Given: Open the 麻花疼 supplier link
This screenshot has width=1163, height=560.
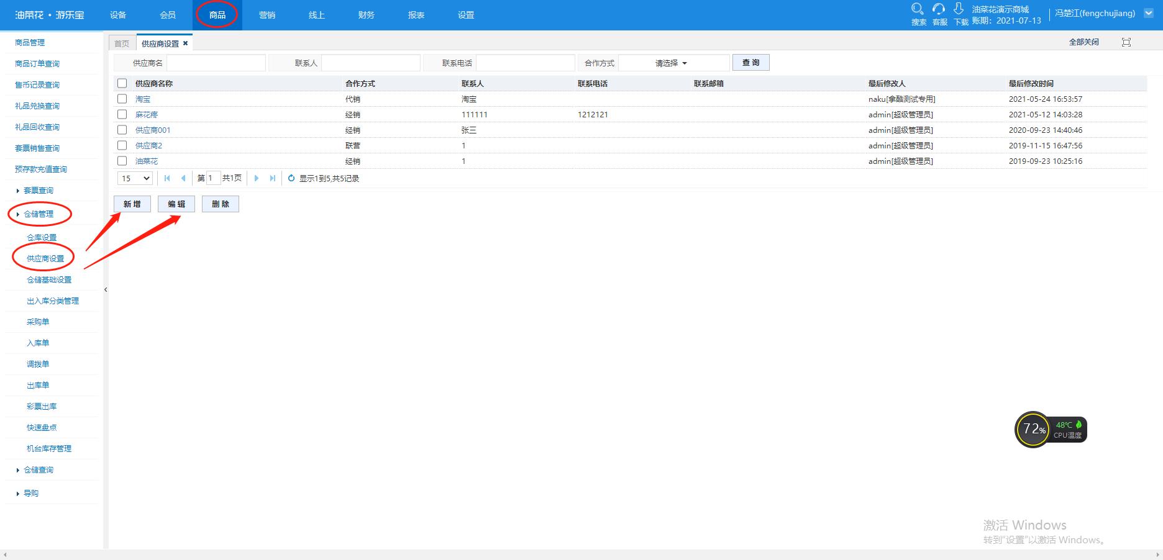Looking at the screenshot, I should click(x=147, y=115).
